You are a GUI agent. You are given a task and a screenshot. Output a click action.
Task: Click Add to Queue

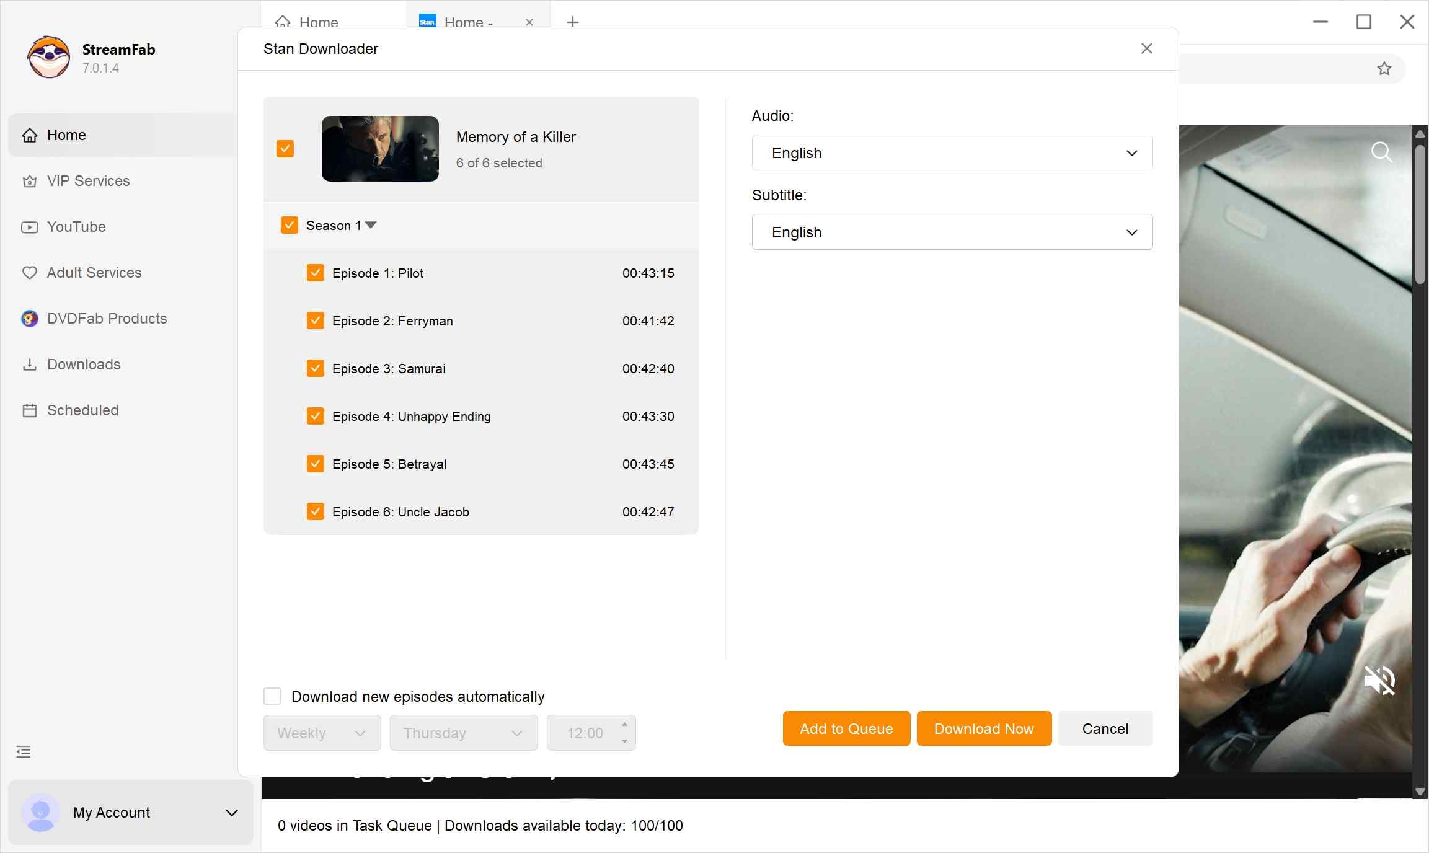coord(846,728)
